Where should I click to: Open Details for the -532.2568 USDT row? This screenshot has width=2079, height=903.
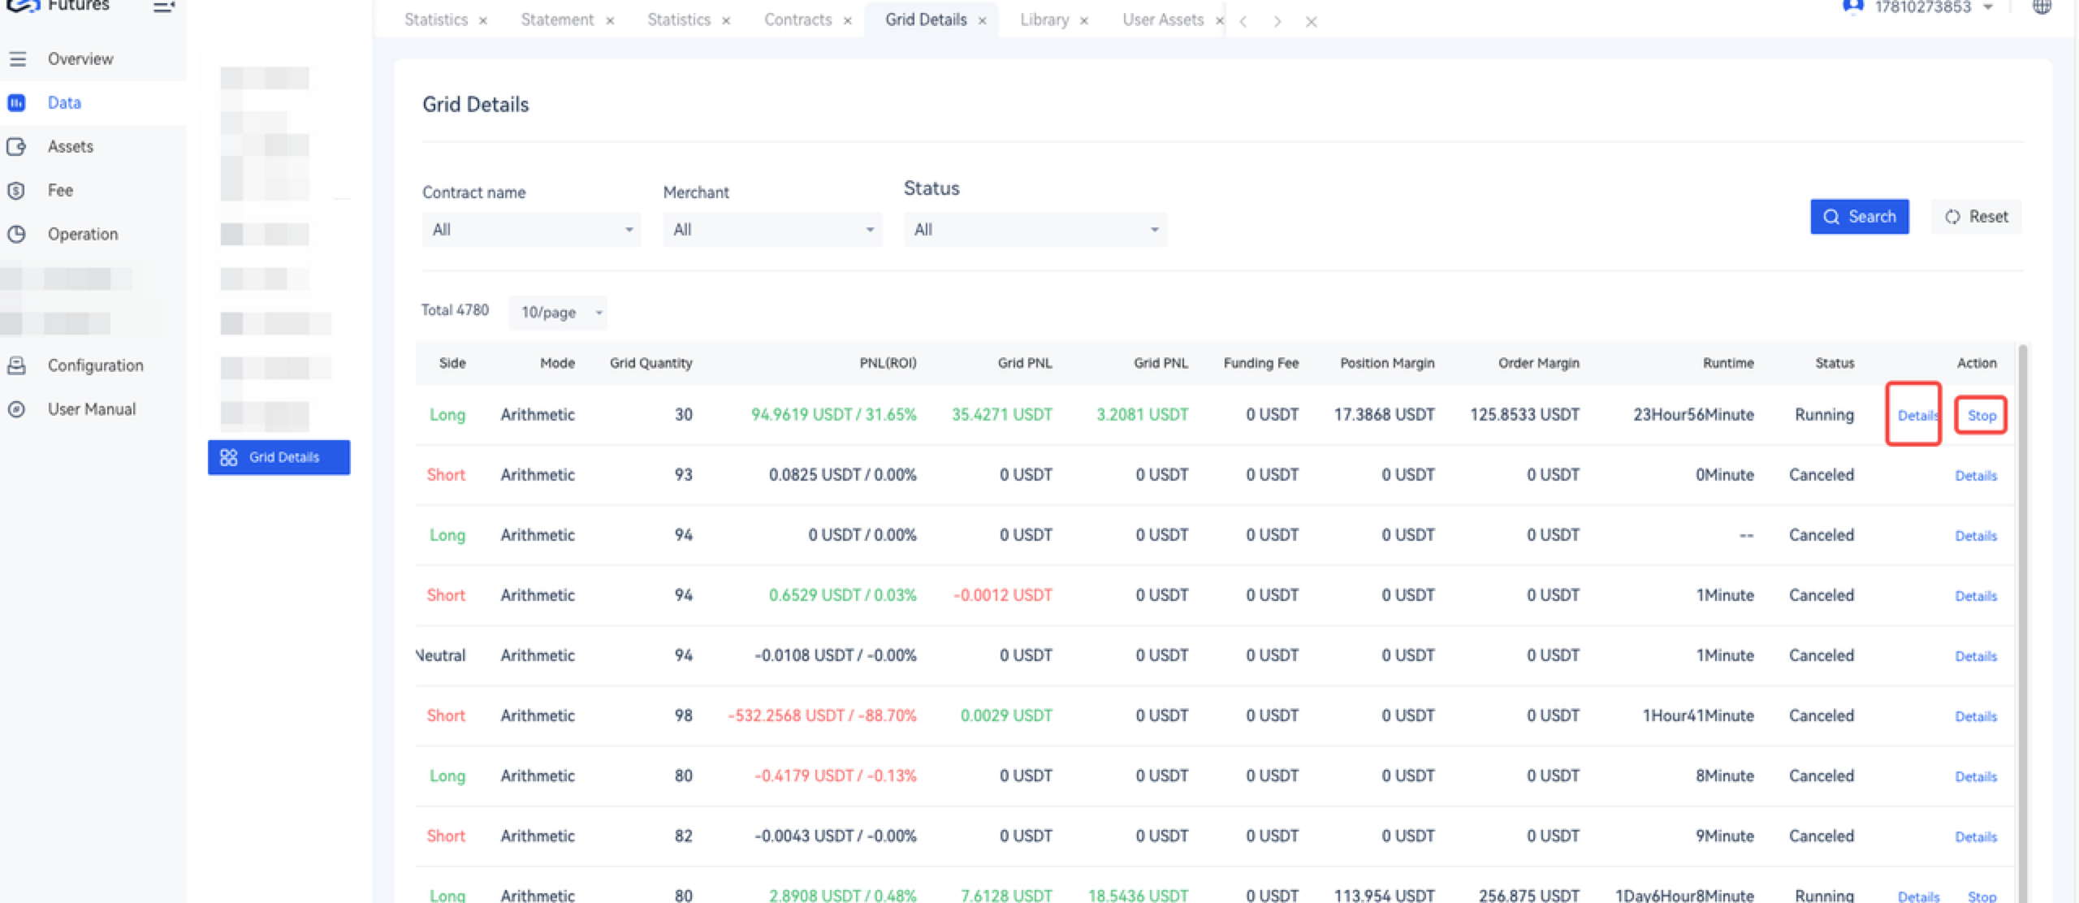point(1976,715)
